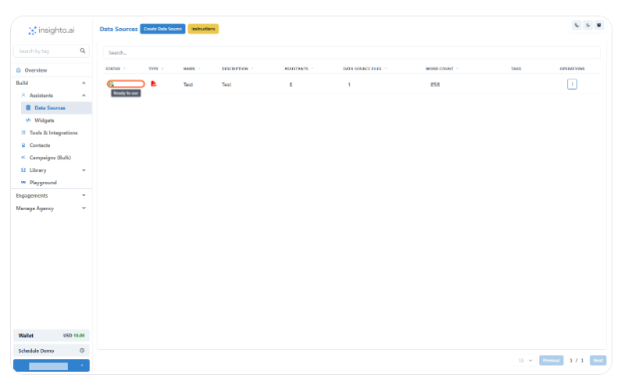Click the search magnifier icon in sidebar
Image resolution: width=621 pixels, height=392 pixels.
83,51
